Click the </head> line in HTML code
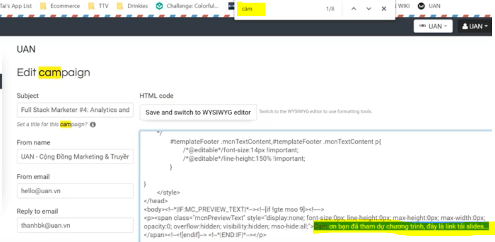 156,201
